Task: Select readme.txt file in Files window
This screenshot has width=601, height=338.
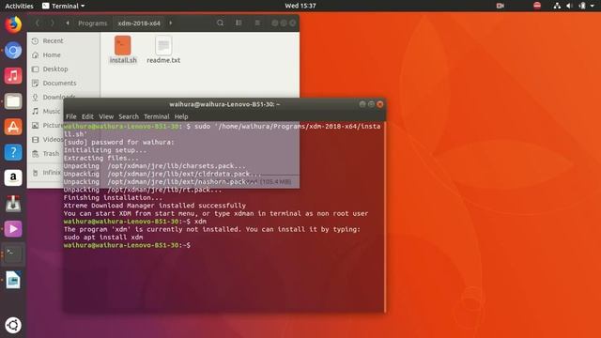Action: coord(163,50)
